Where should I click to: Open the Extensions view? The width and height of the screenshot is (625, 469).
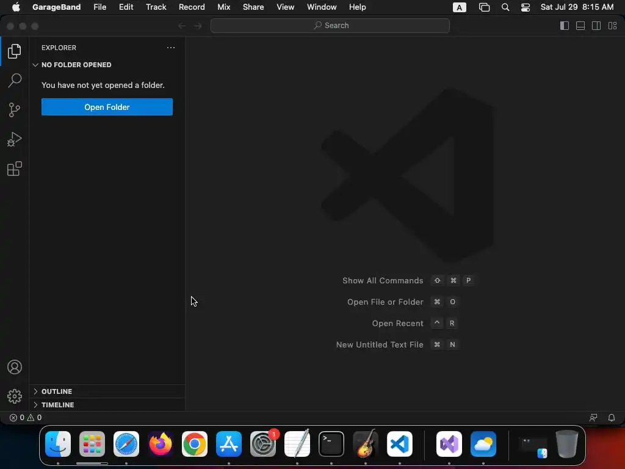pos(15,169)
